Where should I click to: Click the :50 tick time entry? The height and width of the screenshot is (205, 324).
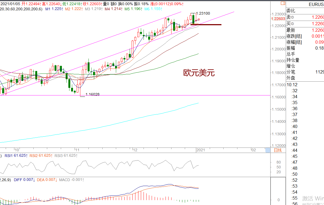pos(294,174)
